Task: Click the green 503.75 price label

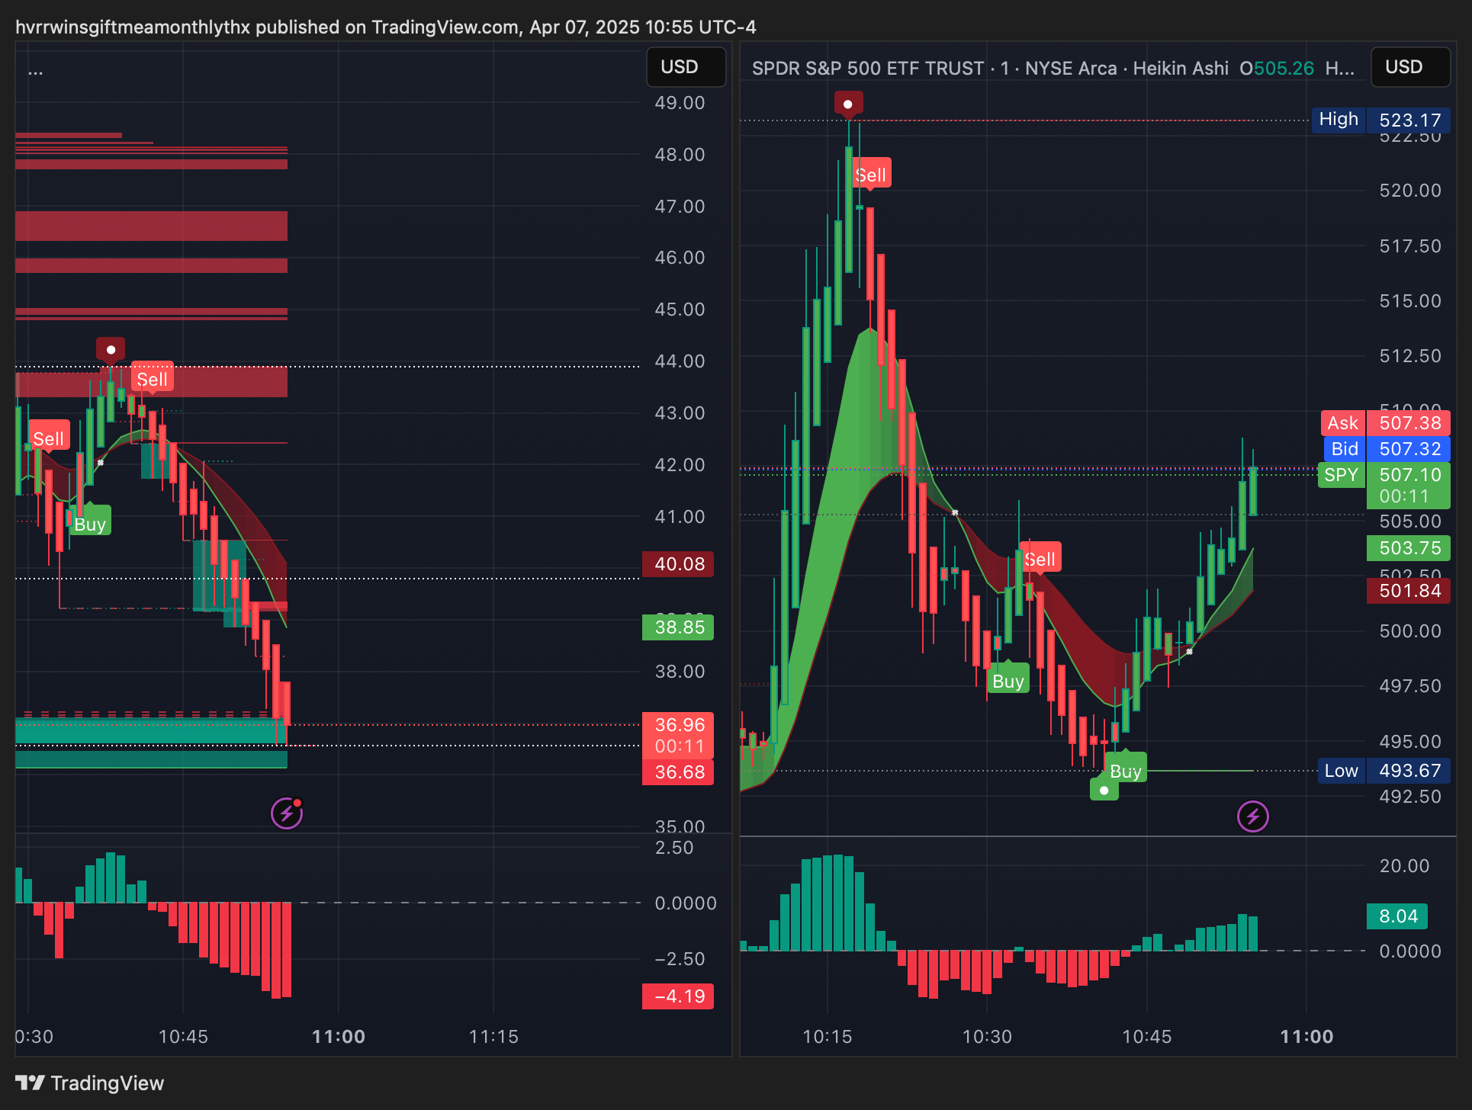Action: [x=1409, y=548]
